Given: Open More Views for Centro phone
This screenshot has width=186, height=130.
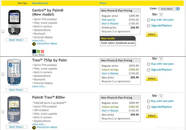Looking at the screenshot, I should [17, 40].
